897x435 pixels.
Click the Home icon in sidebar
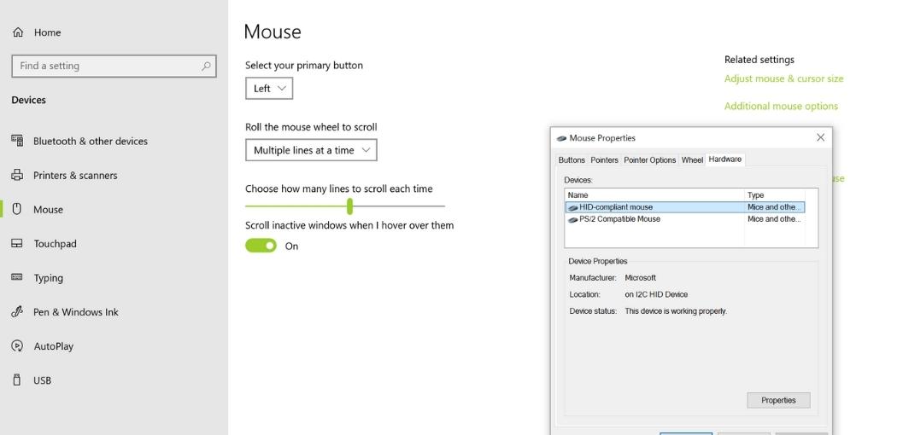point(18,32)
